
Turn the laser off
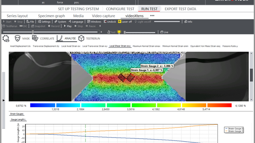[x=124, y=22]
